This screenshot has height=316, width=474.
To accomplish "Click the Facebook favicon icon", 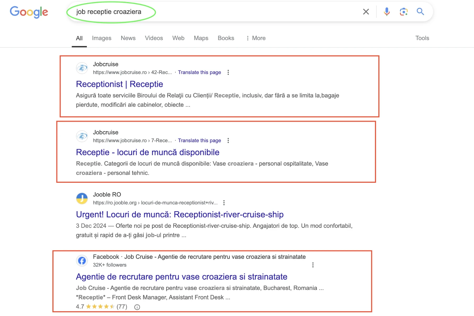I will tap(82, 261).
